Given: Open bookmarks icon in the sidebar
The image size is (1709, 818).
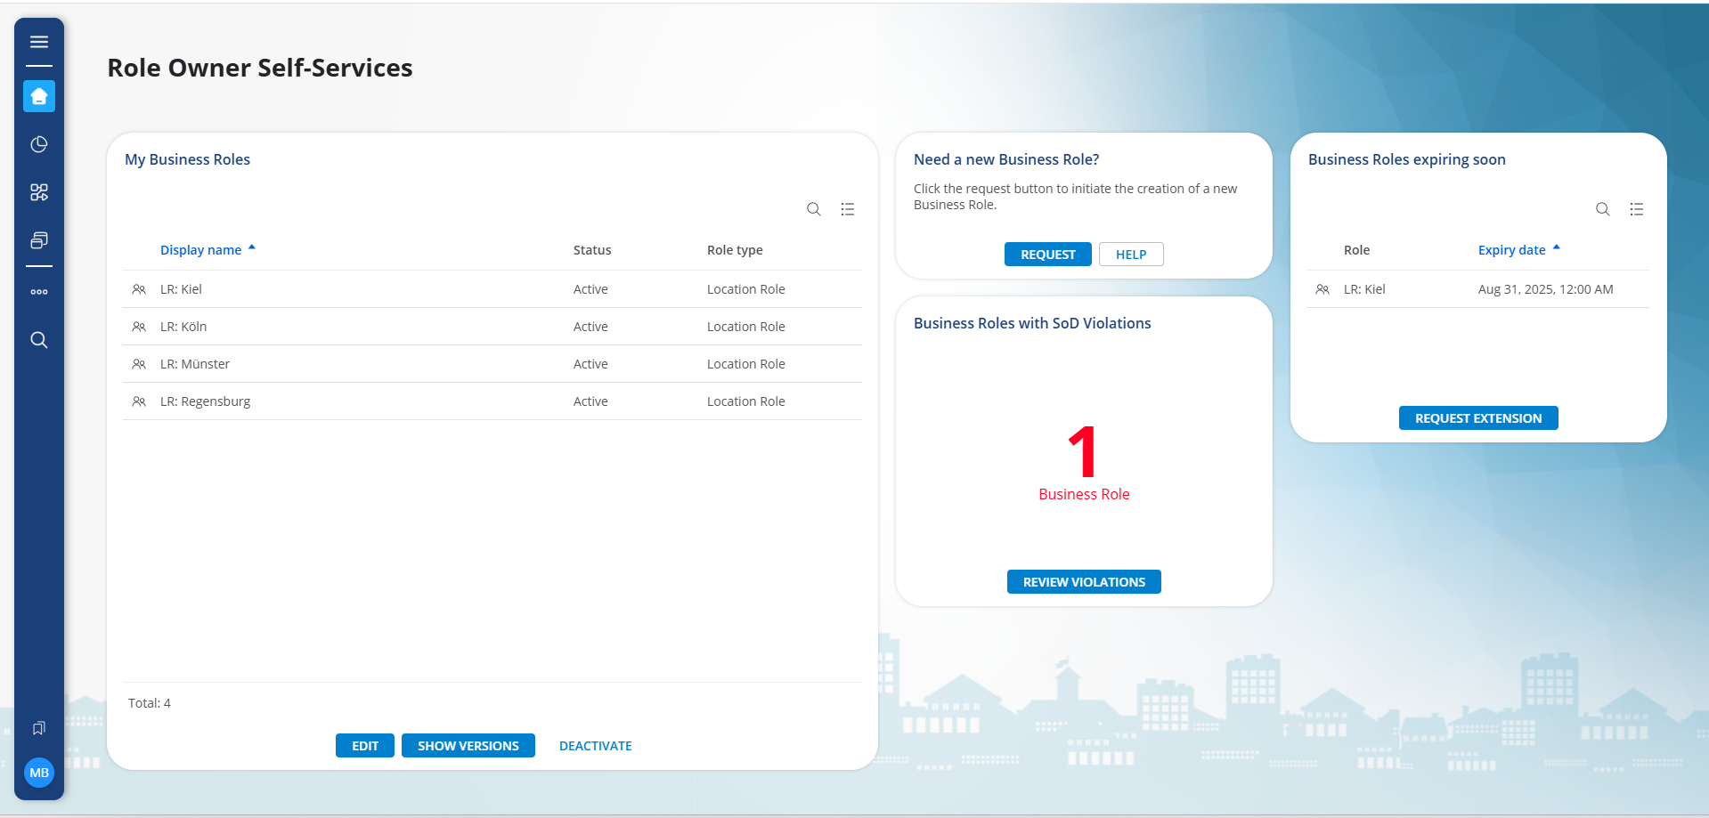Looking at the screenshot, I should 39,728.
